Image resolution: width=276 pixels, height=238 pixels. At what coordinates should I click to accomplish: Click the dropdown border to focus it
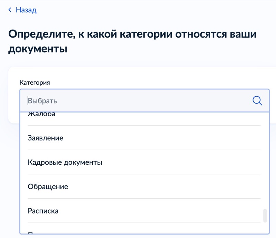tap(138, 90)
